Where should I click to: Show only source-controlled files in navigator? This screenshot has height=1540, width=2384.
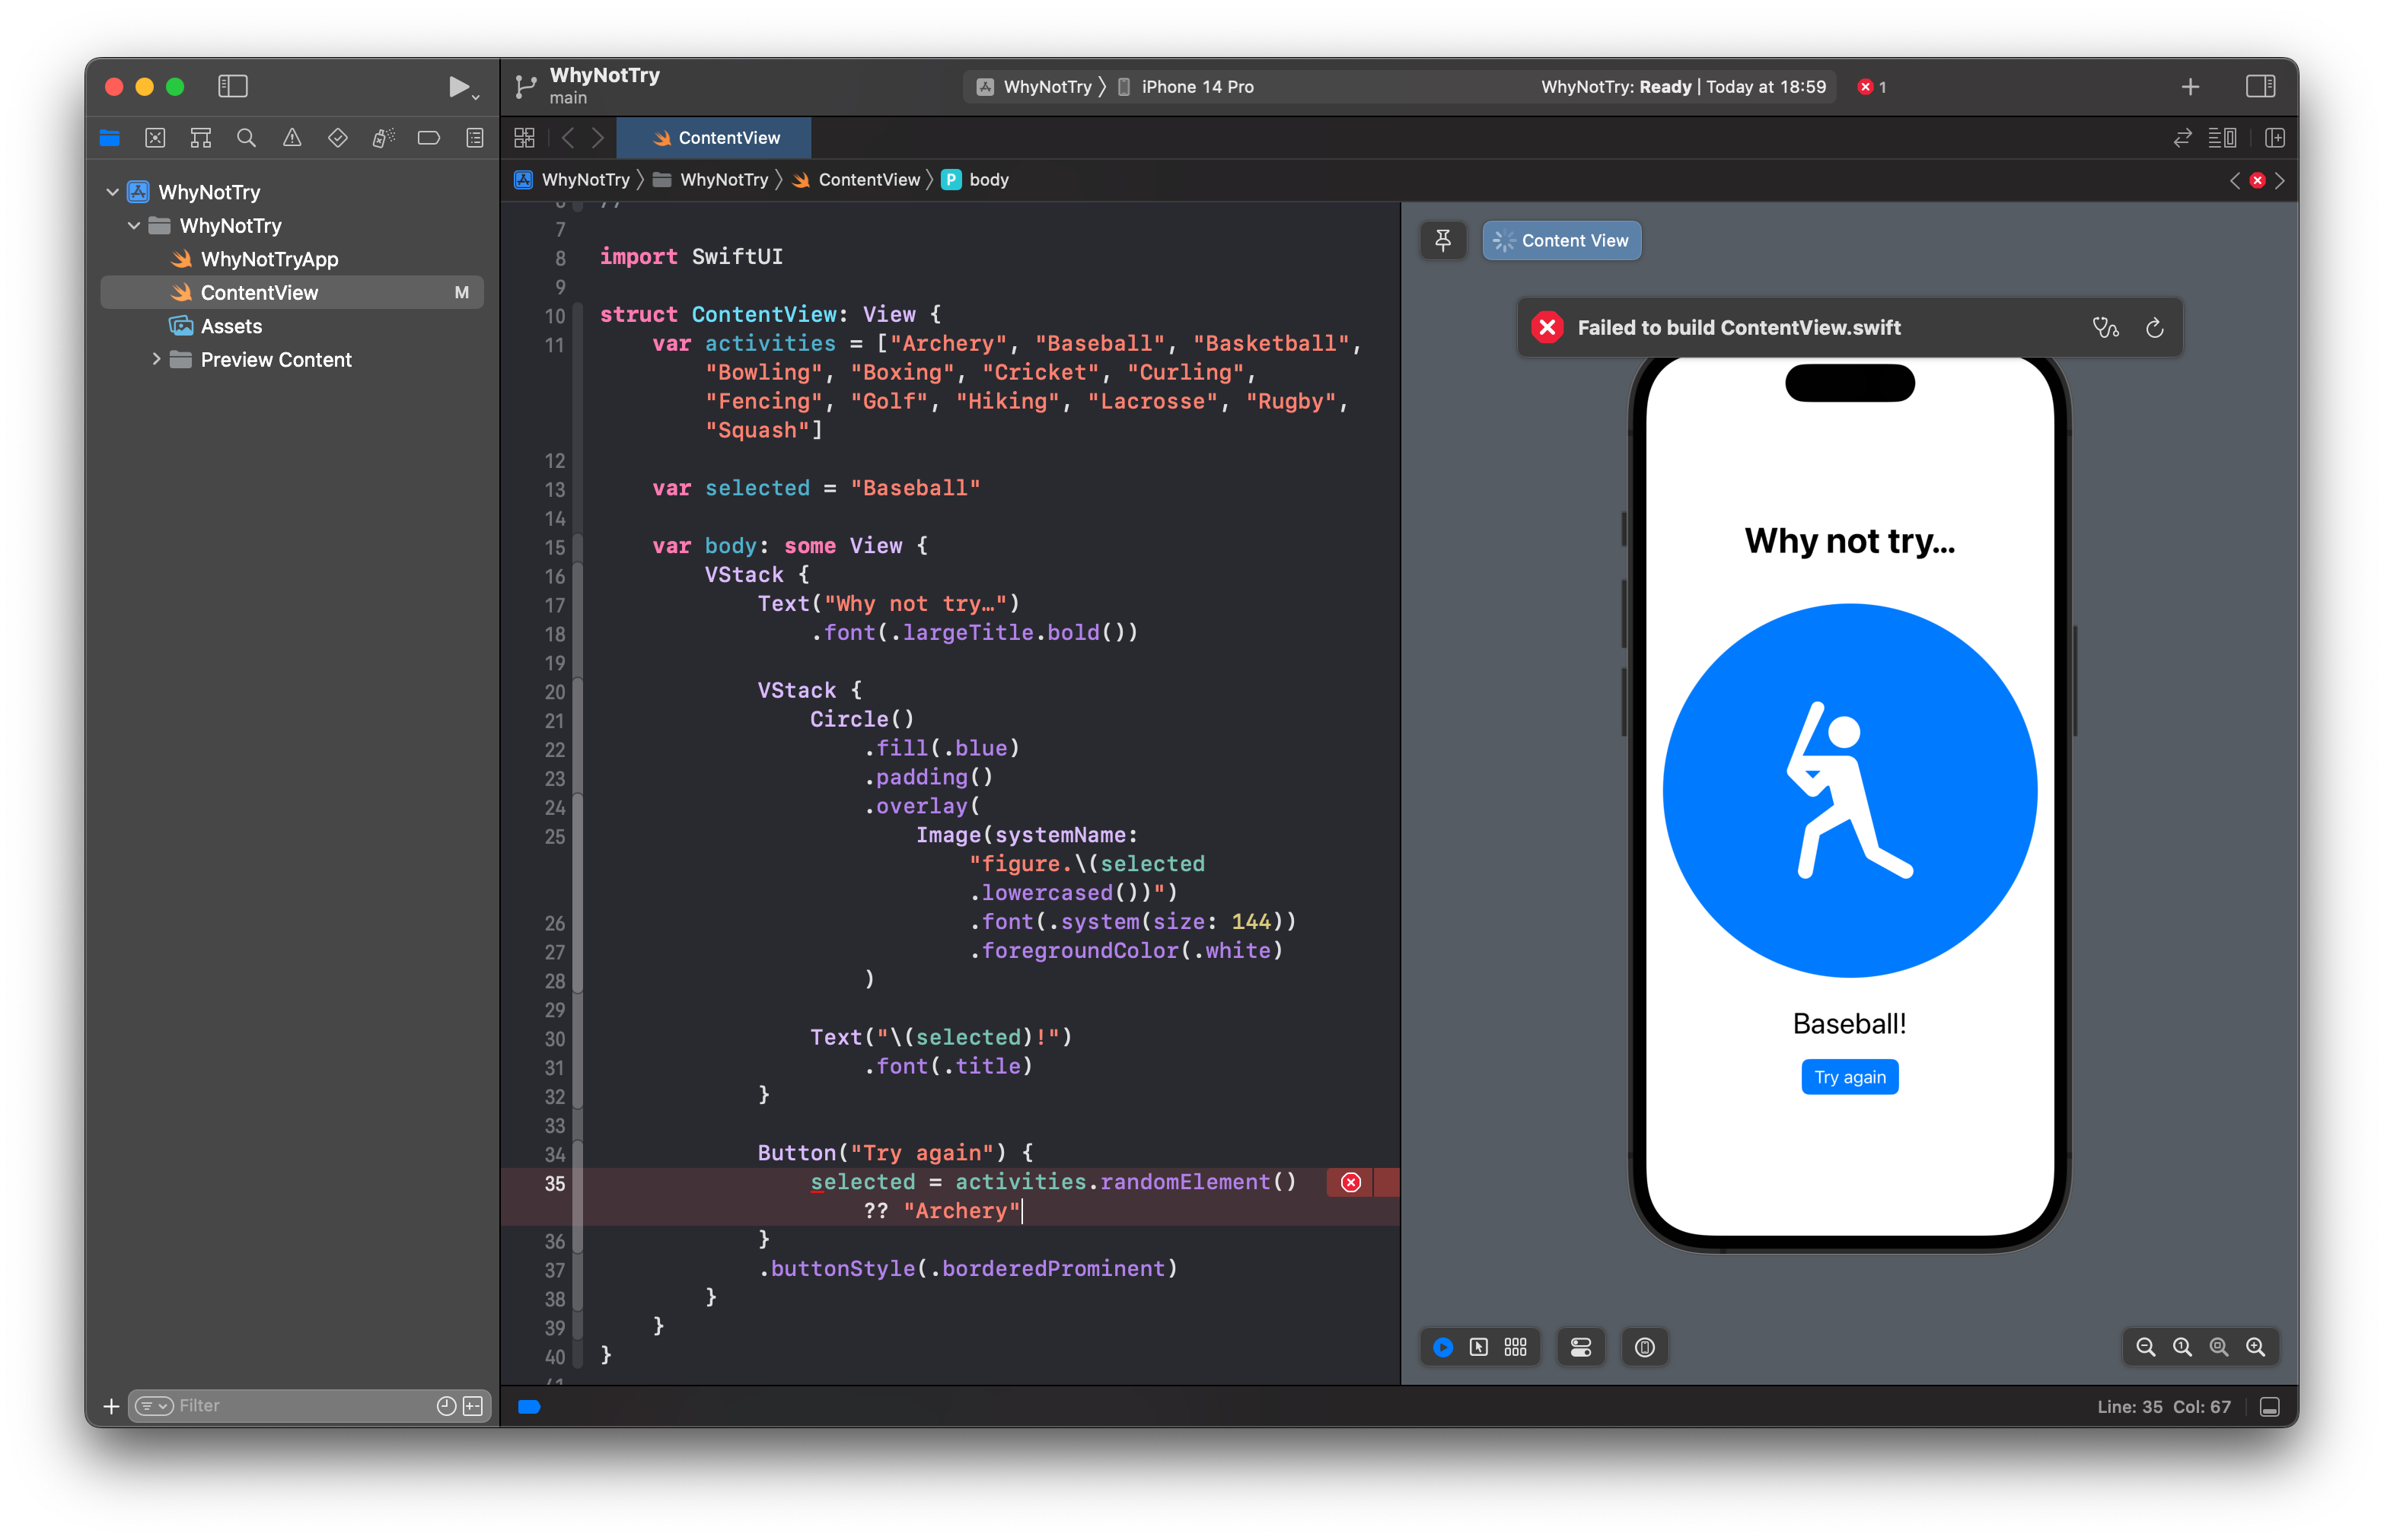click(473, 1406)
